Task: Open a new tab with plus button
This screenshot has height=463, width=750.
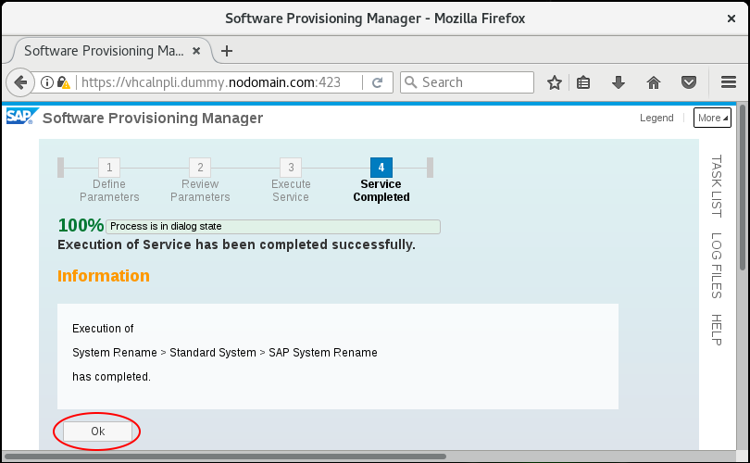Action: (227, 51)
